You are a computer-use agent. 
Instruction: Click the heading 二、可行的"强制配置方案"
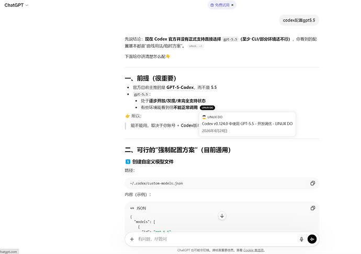pos(178,150)
